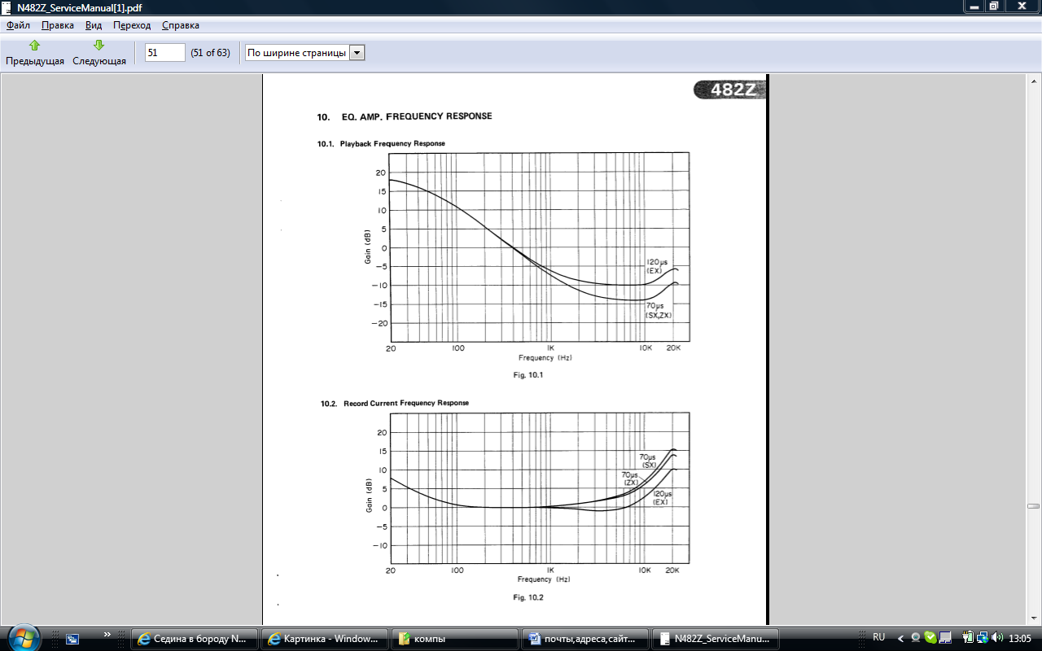1042x651 pixels.
Task: Click Show Desktop icon in quick launch
Action: tap(73, 639)
